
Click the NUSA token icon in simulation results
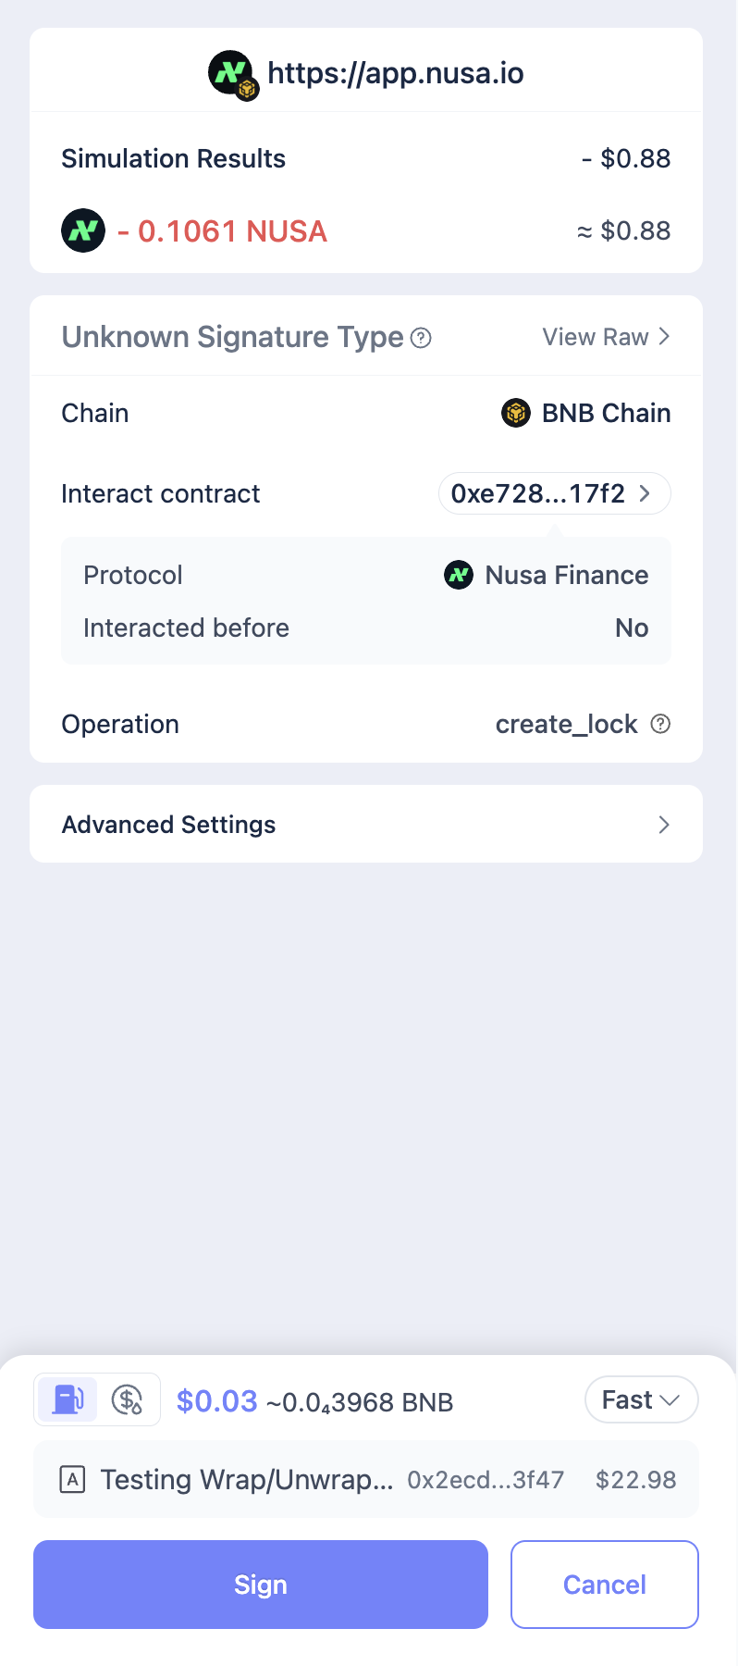point(83,230)
